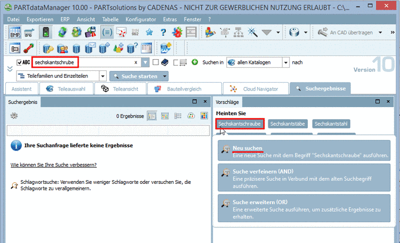Open the Exportieren menu
Screen dimensions: 400x243
click(40, 19)
